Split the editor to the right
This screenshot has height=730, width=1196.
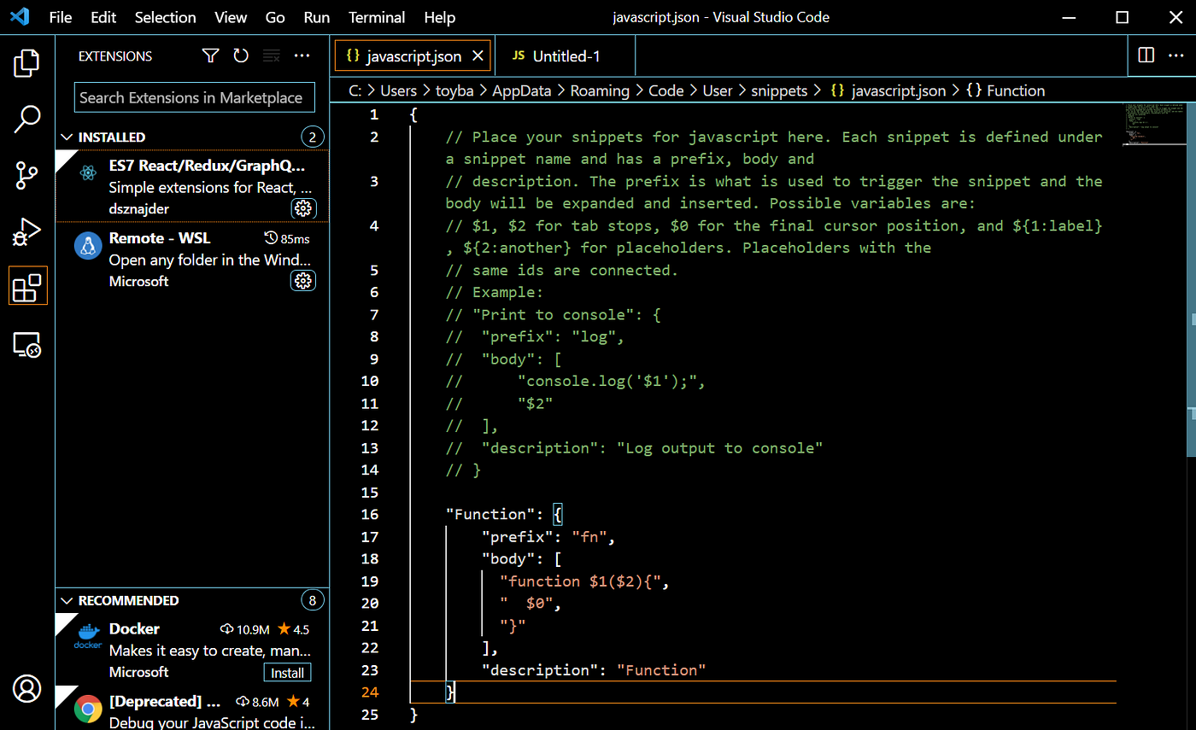pos(1146,55)
